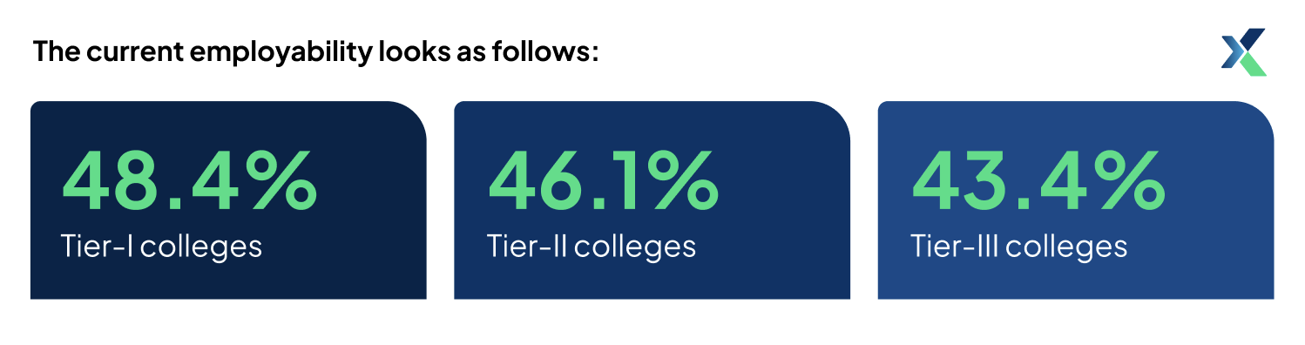Pick the lighter blue Tier-III card background
This screenshot has height=345, width=1305.
[x=1076, y=200]
